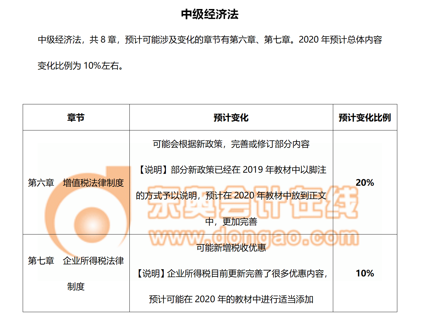This screenshot has width=434, height=323.
Task: Click the 20% value in the table
Action: (x=365, y=183)
